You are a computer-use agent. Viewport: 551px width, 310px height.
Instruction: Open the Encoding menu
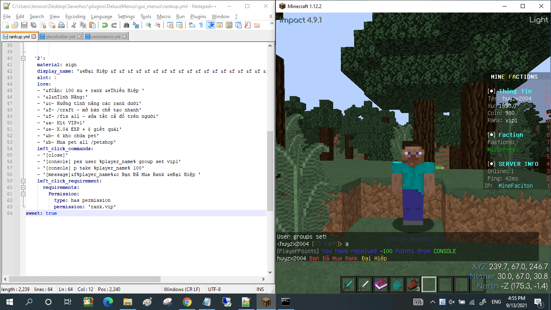point(75,17)
